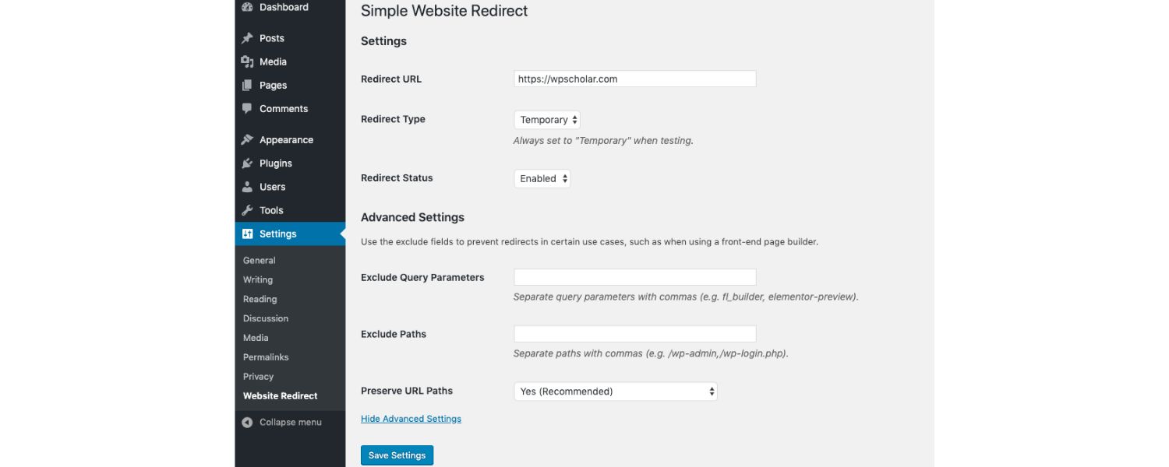Click the Dashboard gauge icon

coord(247,7)
